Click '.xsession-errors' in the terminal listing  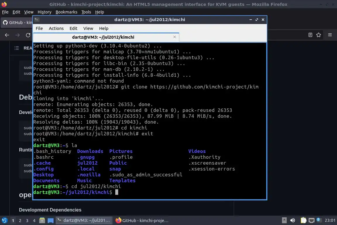212,169
